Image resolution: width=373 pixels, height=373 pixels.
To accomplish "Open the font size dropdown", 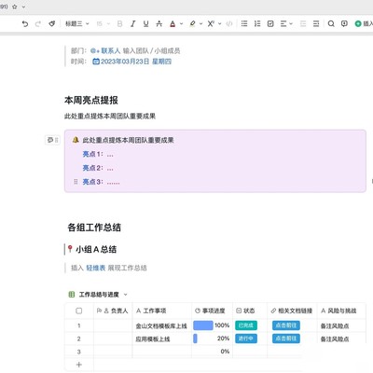I will click(x=103, y=23).
